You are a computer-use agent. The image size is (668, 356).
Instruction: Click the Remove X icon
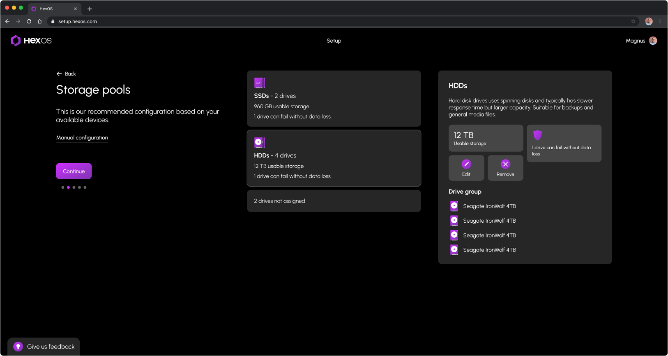coord(505,164)
